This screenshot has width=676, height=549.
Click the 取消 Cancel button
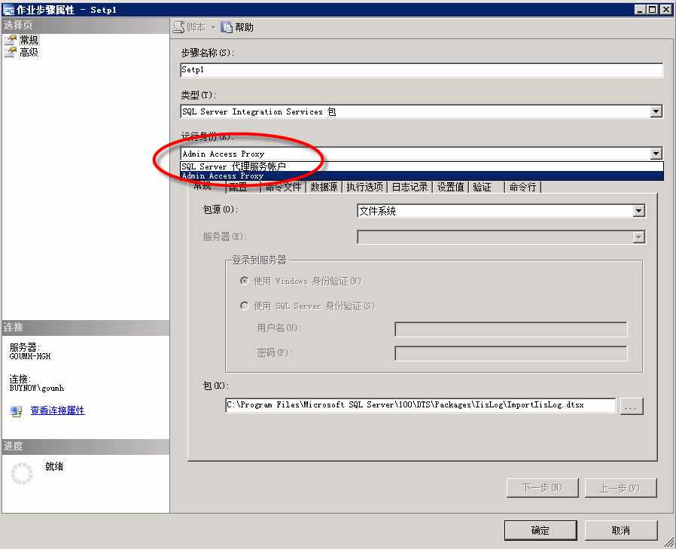621,530
